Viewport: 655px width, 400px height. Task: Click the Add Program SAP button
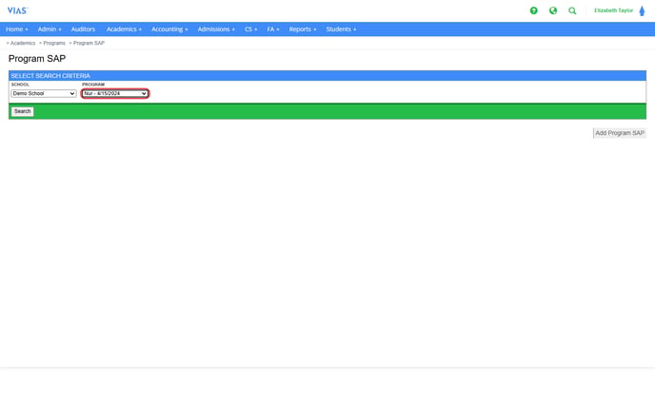coord(620,133)
